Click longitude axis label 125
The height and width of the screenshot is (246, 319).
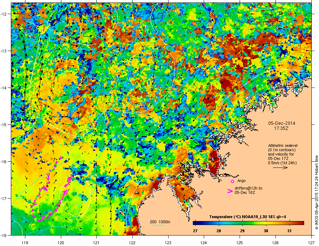[240, 242]
